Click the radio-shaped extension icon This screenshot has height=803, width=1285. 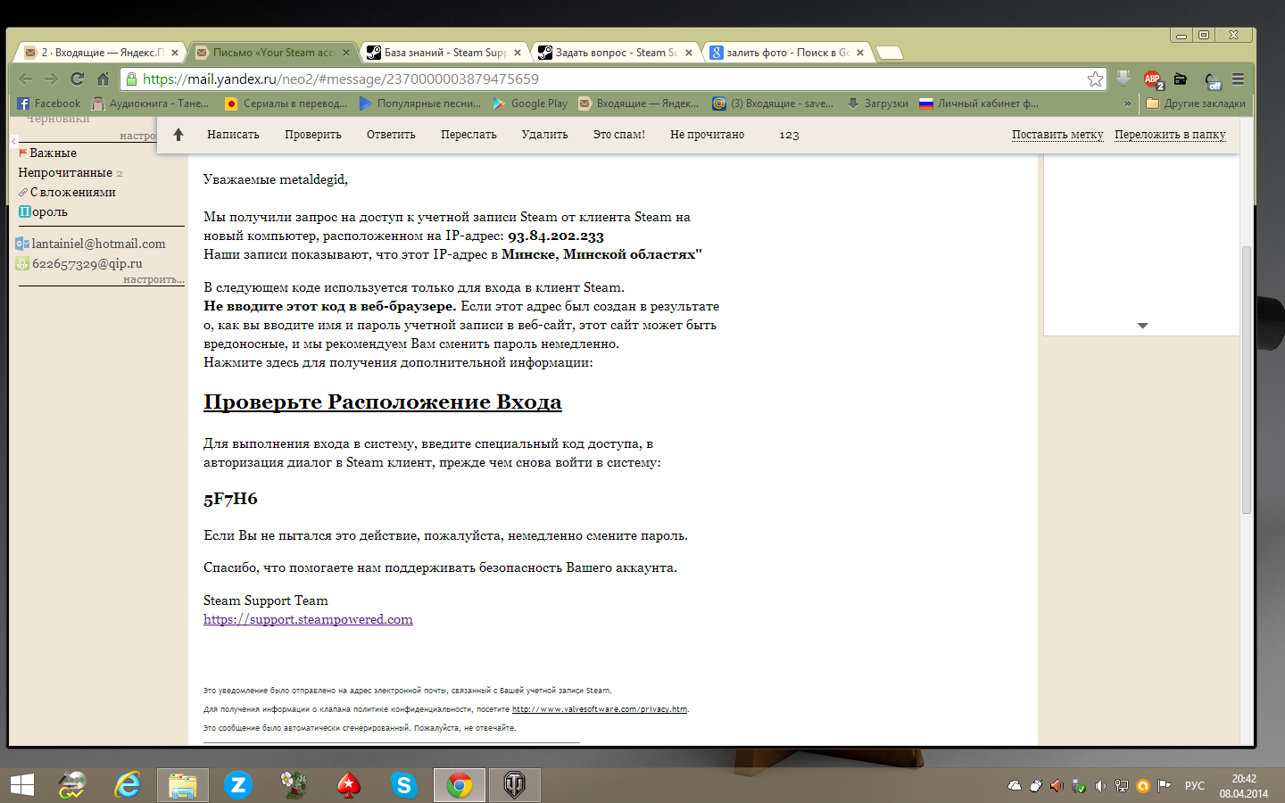point(1181,79)
